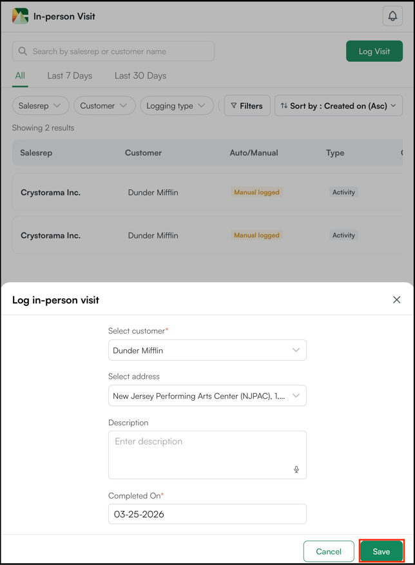The image size is (415, 565).
Task: Save the in-person visit
Action: pos(381,551)
